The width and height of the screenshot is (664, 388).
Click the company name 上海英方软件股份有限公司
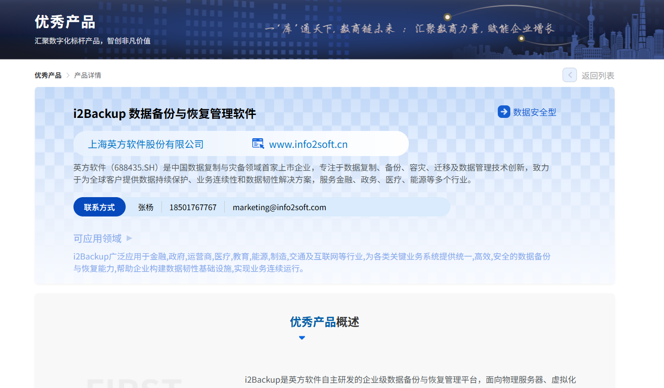pyautogui.click(x=146, y=144)
